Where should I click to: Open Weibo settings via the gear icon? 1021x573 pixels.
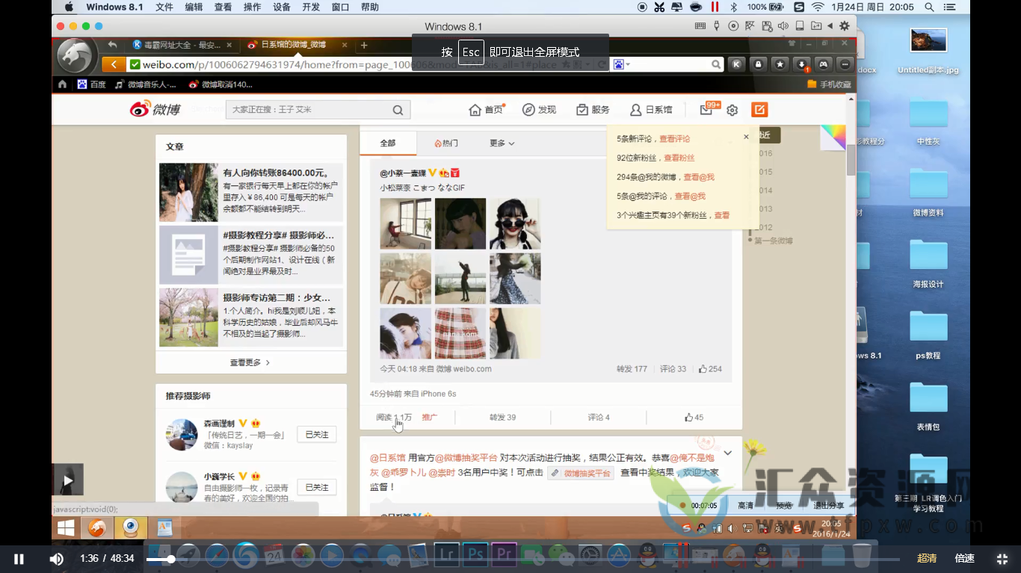pyautogui.click(x=732, y=109)
